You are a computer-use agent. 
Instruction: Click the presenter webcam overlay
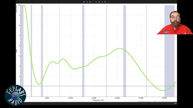coord(175,23)
